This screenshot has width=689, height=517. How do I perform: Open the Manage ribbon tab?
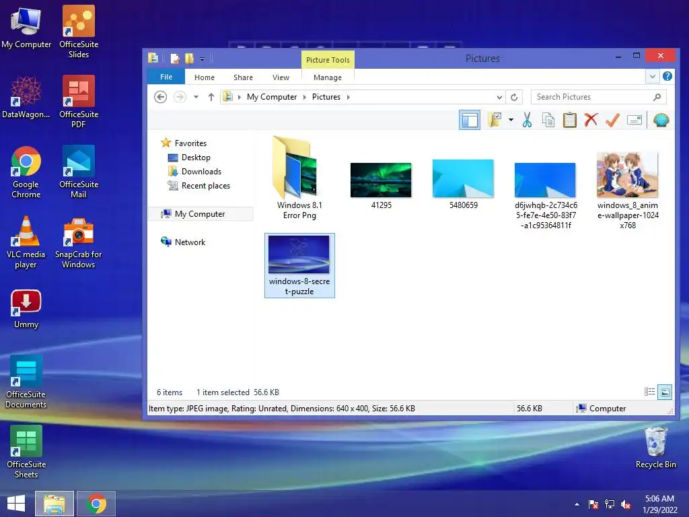pos(328,77)
